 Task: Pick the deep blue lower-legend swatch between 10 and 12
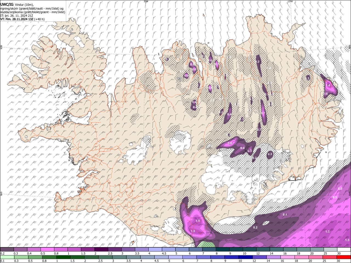[245, 257]
